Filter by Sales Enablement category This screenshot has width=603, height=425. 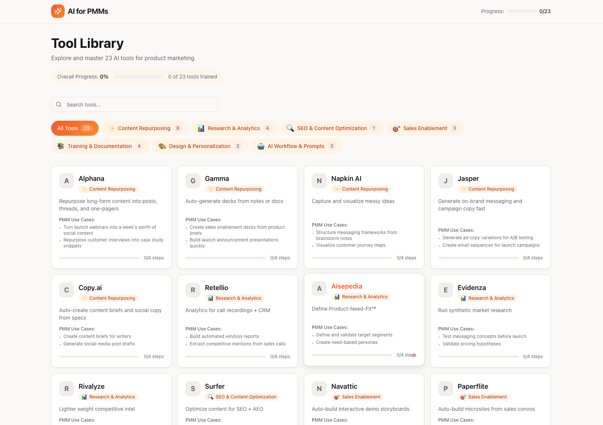pyautogui.click(x=426, y=128)
